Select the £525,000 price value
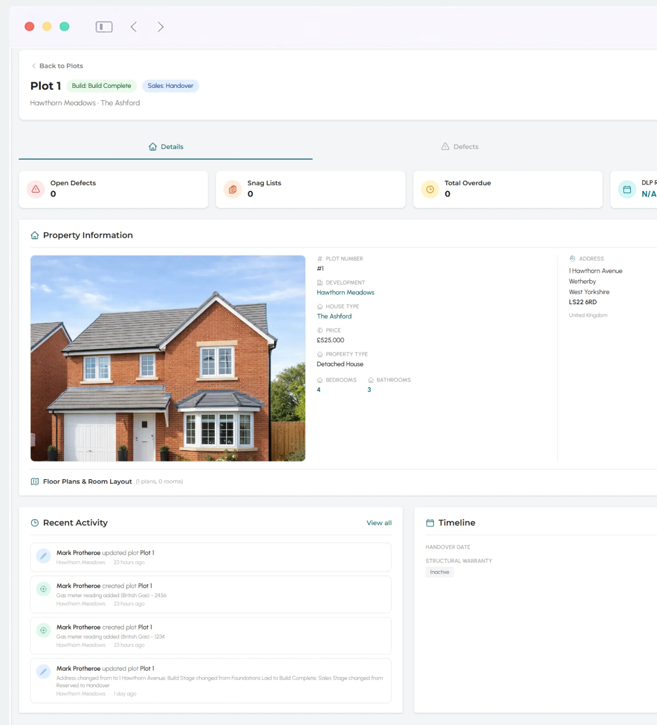 pos(330,340)
